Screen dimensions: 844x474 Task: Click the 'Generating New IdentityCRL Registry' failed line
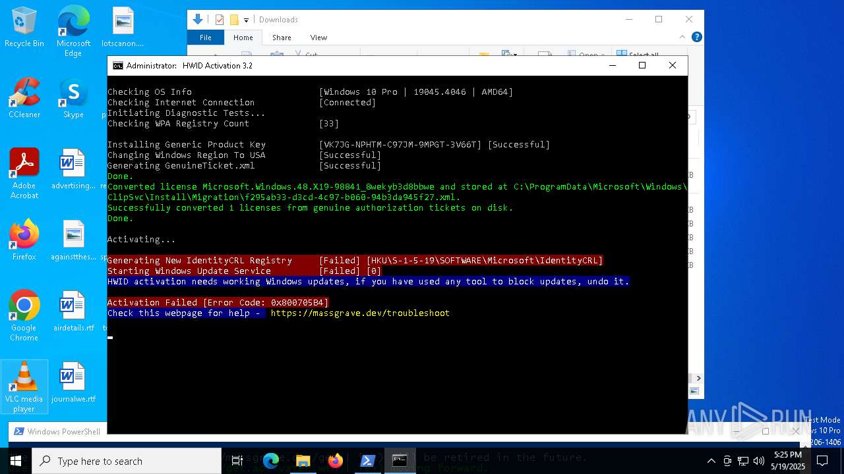pos(355,260)
